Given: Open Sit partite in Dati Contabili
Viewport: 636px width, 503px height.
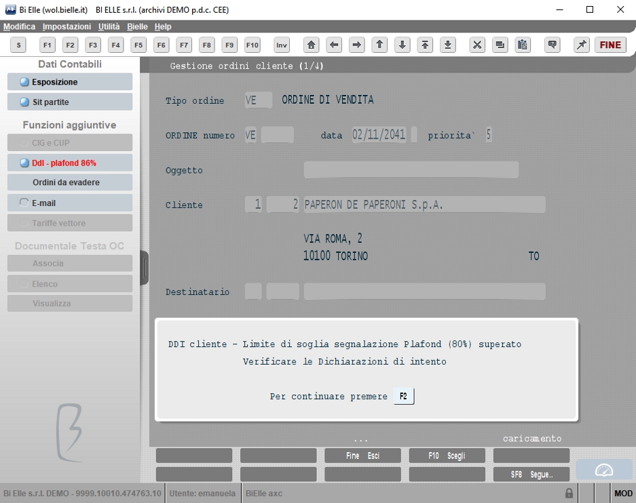Looking at the screenshot, I should 70,102.
